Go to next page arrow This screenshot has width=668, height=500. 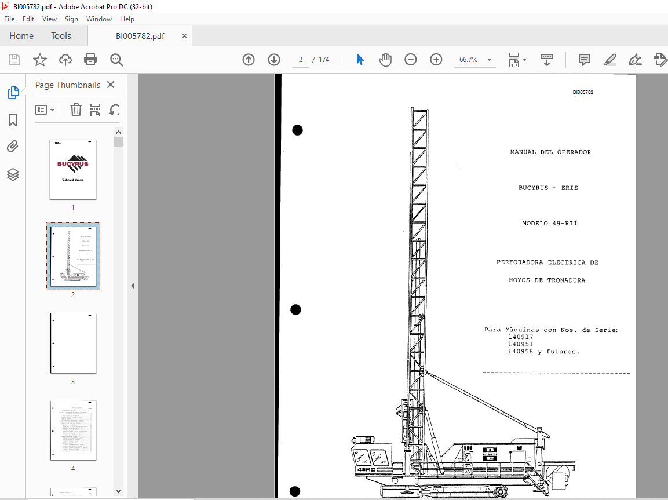coord(274,60)
